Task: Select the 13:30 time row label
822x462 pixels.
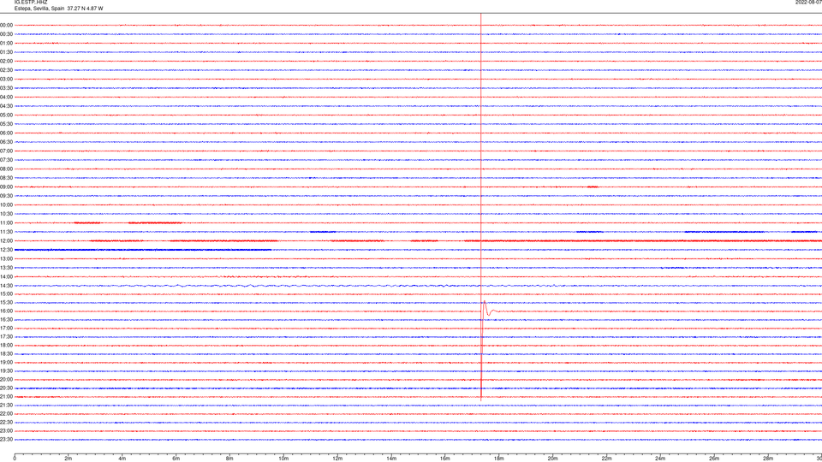Action: pos(6,268)
